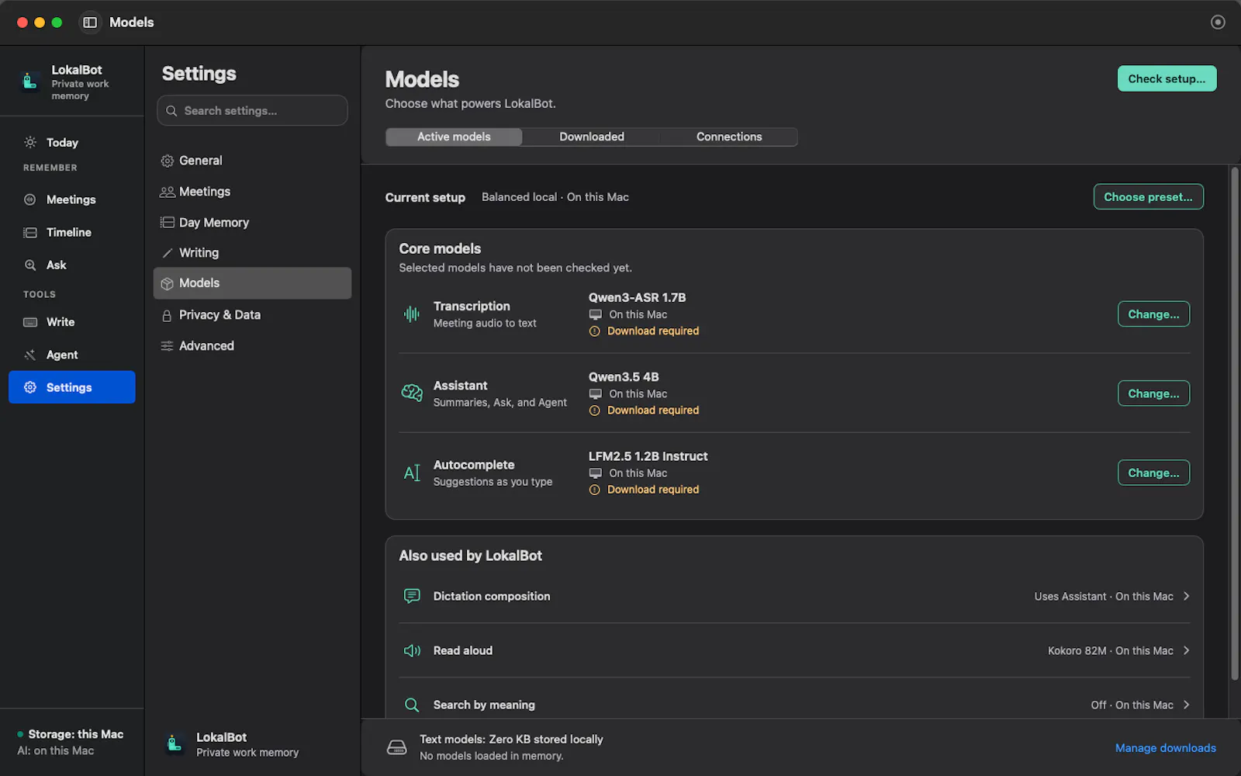Click the Transcription waveform icon
This screenshot has width=1241, height=776.
coord(412,314)
